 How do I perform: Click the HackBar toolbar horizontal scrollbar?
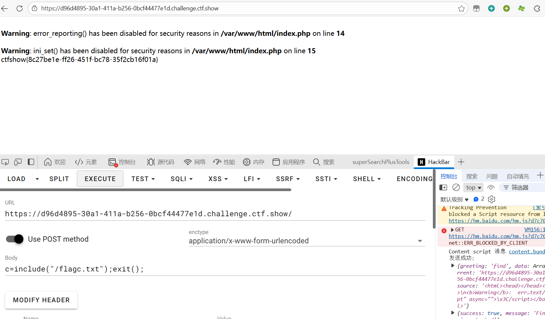[146, 190]
